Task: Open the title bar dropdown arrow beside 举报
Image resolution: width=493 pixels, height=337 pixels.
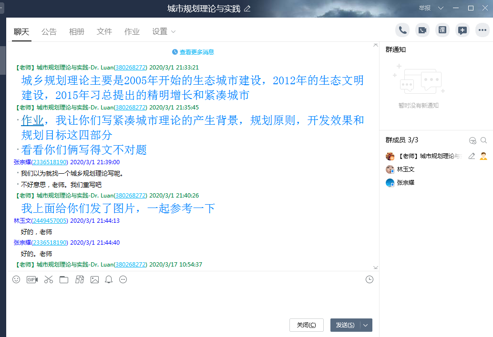Action: (x=441, y=8)
